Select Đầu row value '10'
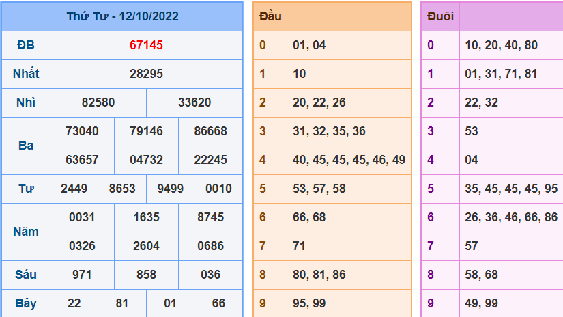 (x=299, y=74)
